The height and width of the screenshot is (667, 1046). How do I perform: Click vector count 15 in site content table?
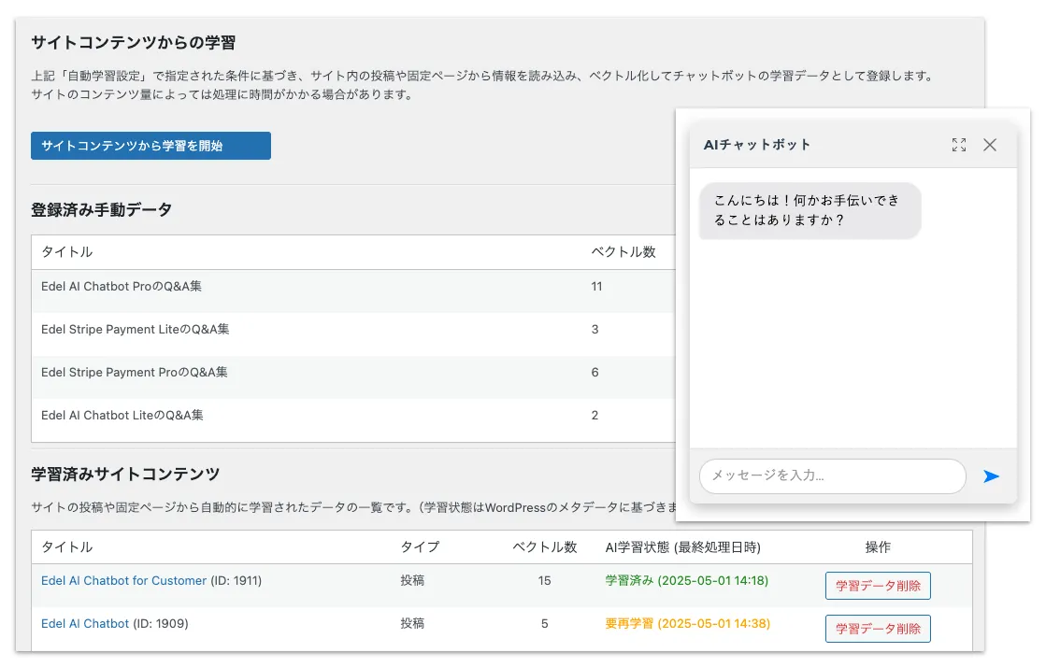click(x=544, y=580)
